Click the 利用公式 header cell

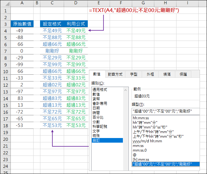click(x=76, y=24)
